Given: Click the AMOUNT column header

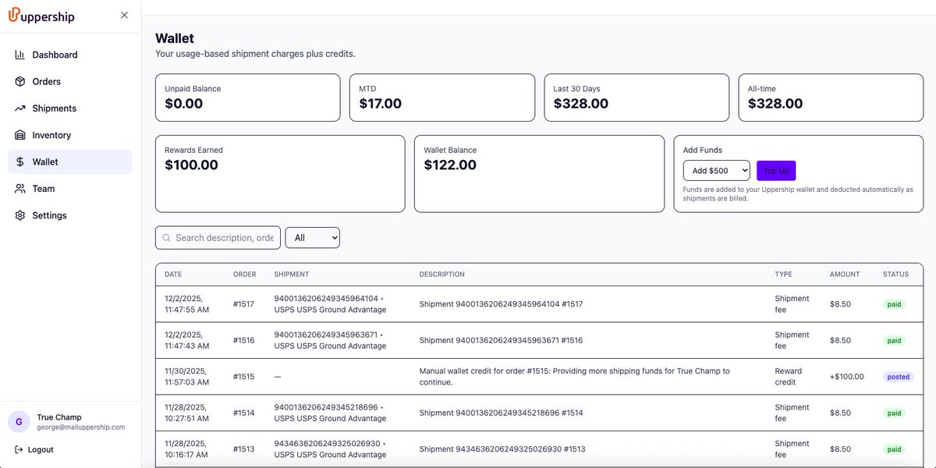Looking at the screenshot, I should [x=845, y=275].
